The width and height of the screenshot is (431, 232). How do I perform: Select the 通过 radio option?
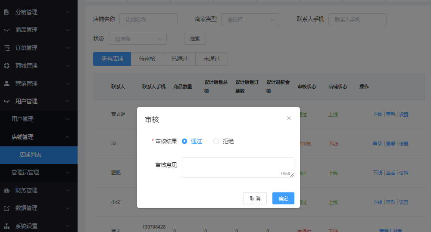(184, 141)
